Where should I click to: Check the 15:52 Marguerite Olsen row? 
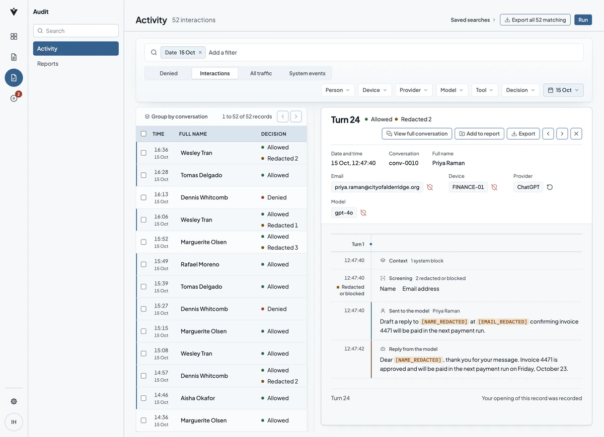click(x=143, y=242)
